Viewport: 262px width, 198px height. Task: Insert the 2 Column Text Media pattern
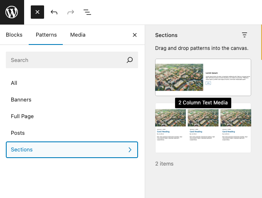(203, 77)
